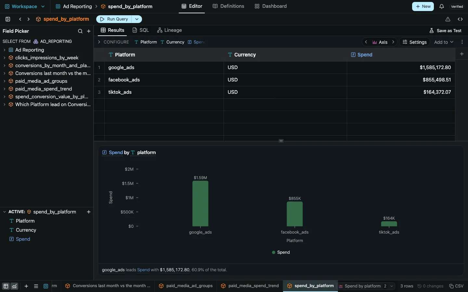Open notifications bell
Image resolution: width=468 pixels, height=292 pixels.
pos(441,6)
